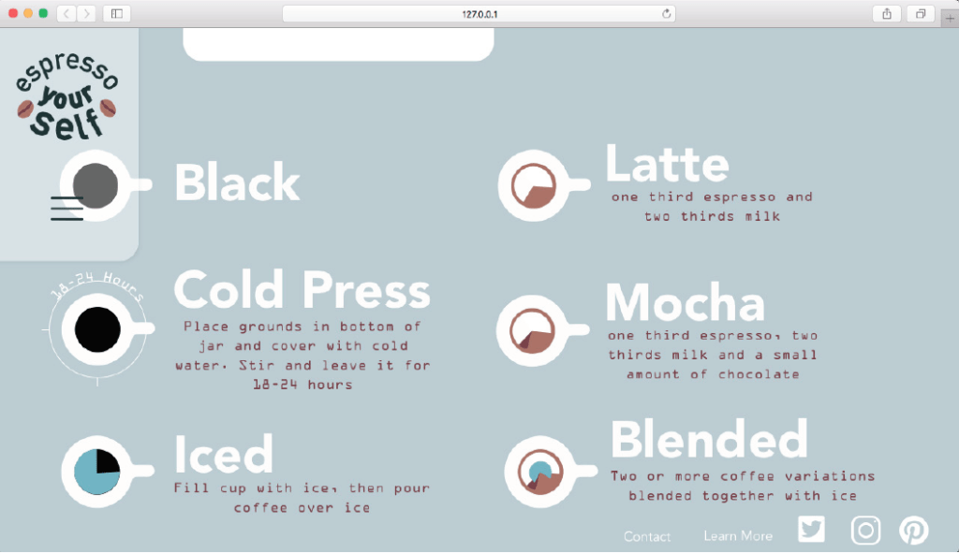Click the Black coffee heading
The image size is (959, 553).
(x=237, y=183)
